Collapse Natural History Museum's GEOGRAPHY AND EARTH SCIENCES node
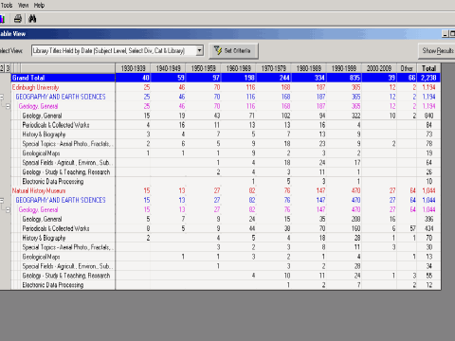This screenshot has width=455, height=341. (2, 200)
